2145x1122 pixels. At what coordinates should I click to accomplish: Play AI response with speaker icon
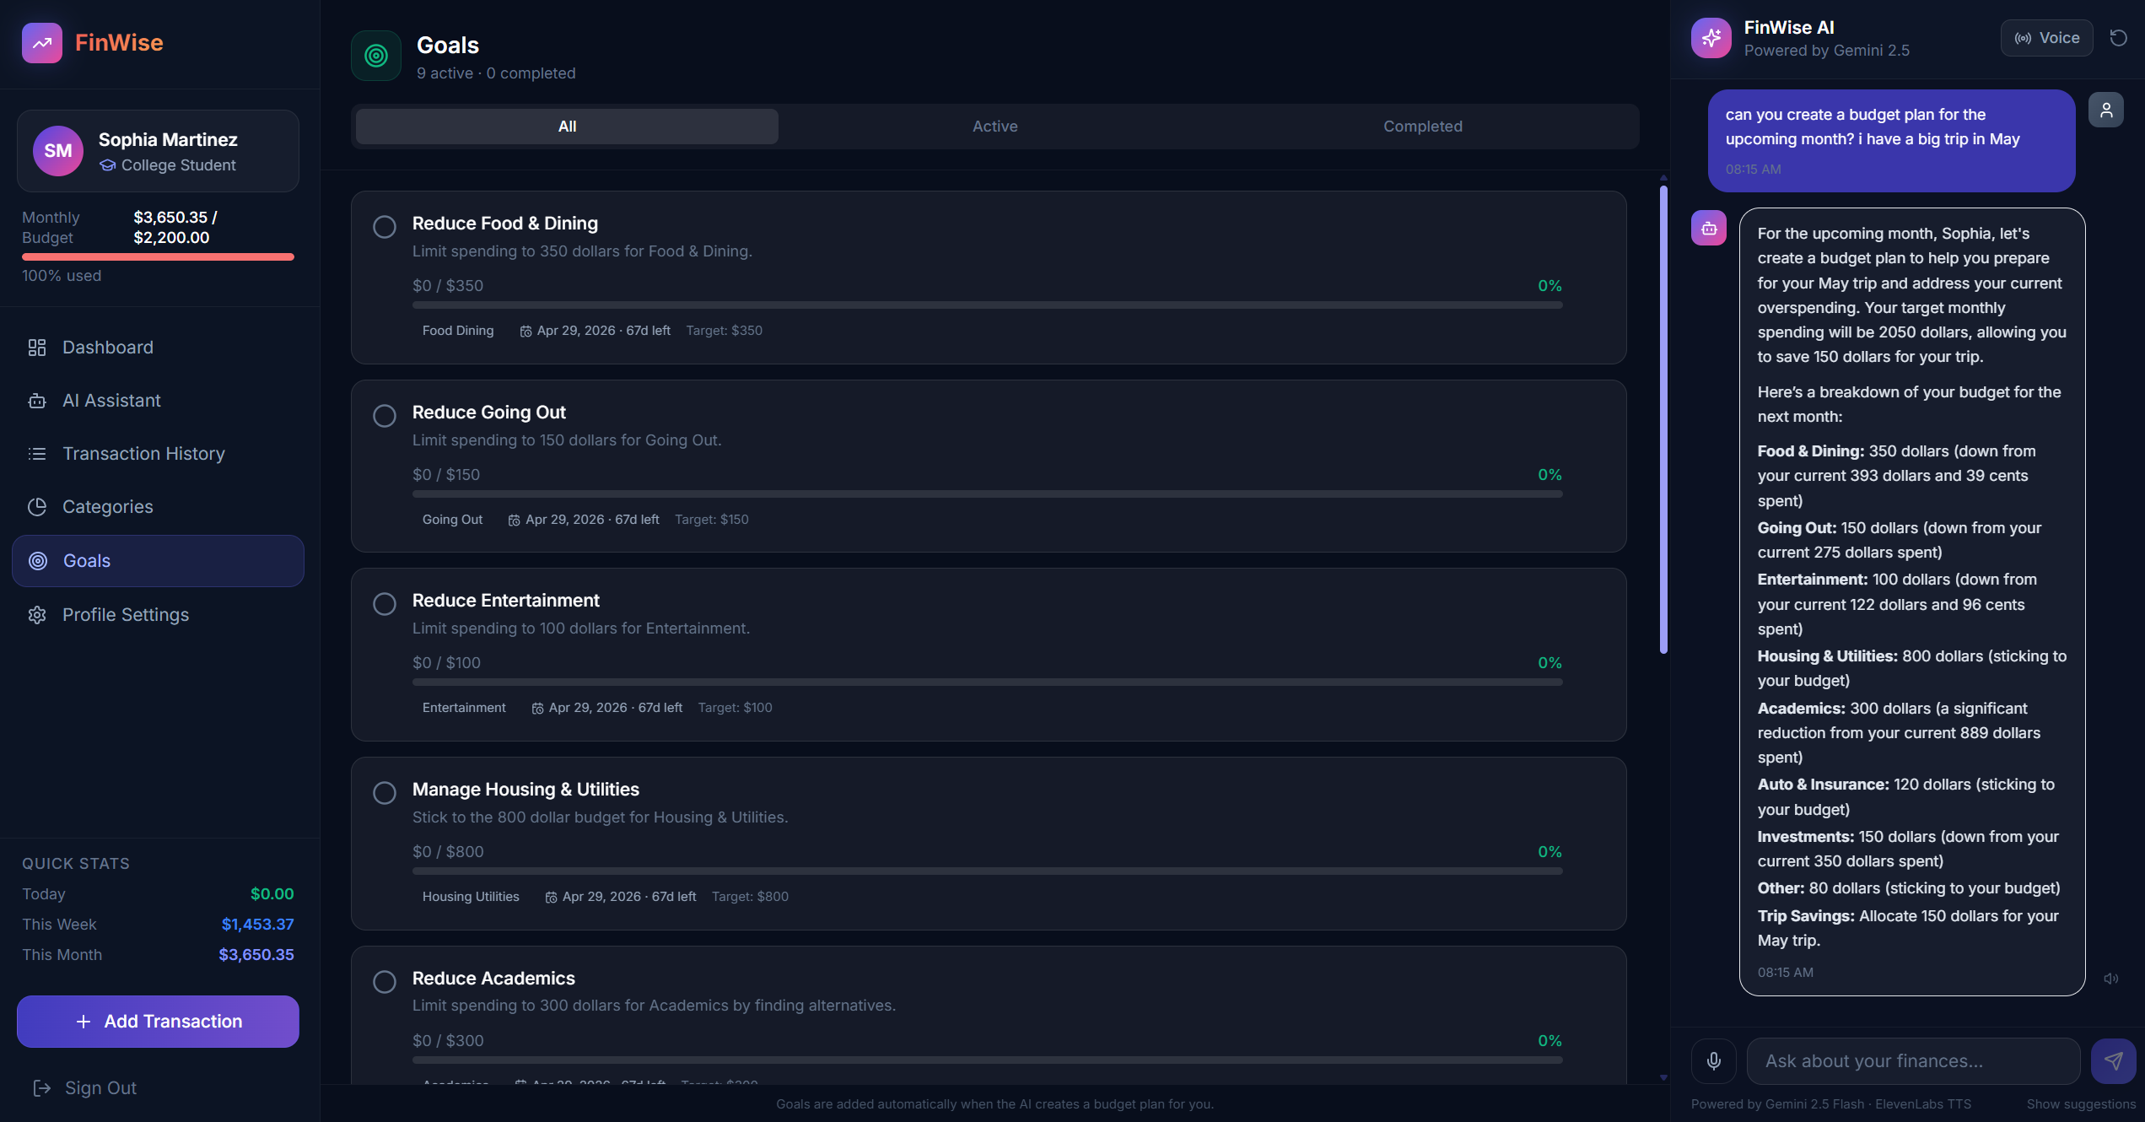coord(2110,979)
